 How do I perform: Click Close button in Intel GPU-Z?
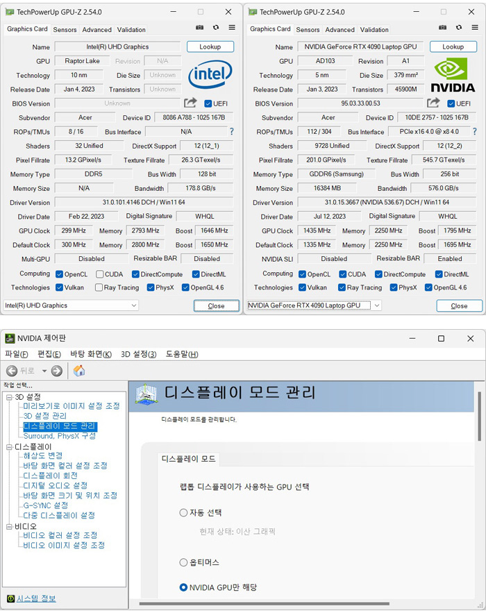pos(216,305)
